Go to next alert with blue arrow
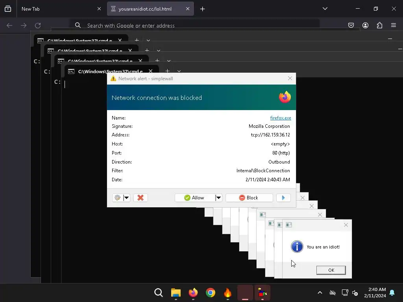 click(x=283, y=198)
